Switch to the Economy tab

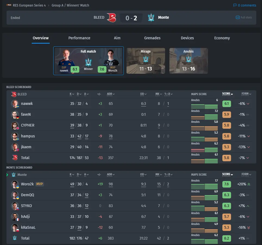pyautogui.click(x=222, y=38)
